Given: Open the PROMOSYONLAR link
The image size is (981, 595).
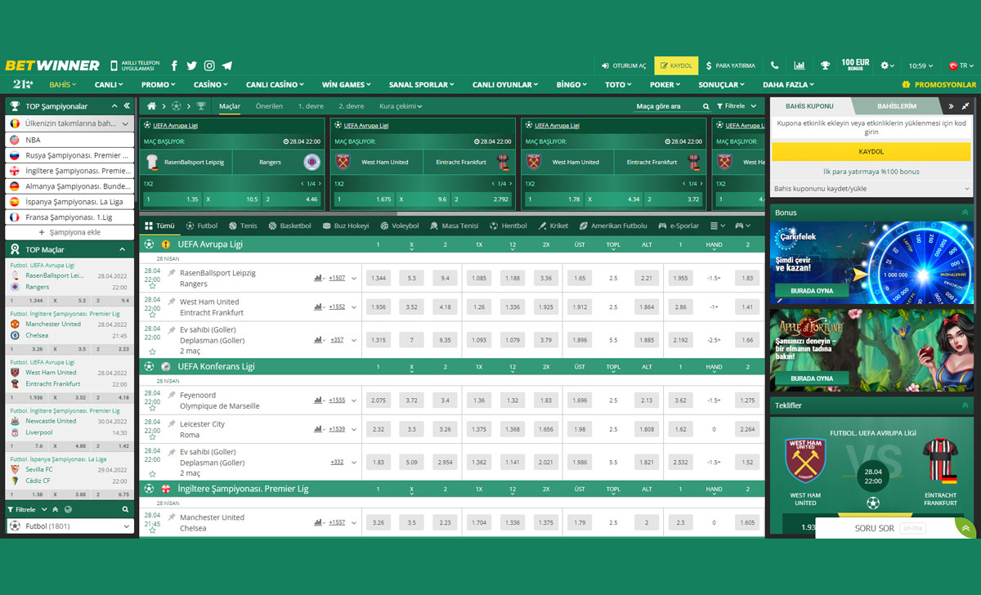Looking at the screenshot, I should (x=938, y=85).
